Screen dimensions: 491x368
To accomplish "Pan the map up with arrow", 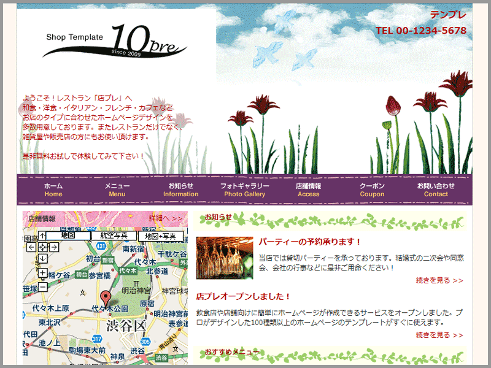I will coord(42,236).
